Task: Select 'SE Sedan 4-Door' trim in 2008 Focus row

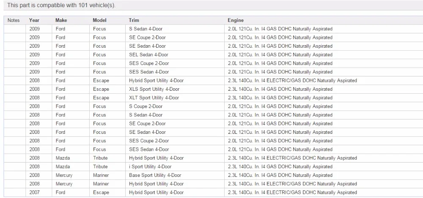Action: tap(147, 132)
